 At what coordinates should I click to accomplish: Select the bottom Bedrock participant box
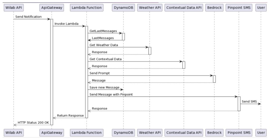point(214,133)
